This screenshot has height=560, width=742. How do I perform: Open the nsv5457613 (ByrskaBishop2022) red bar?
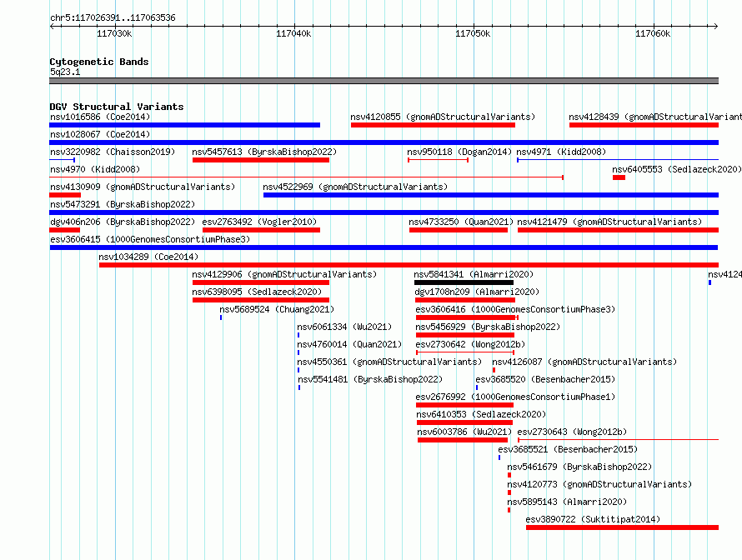coord(261,160)
